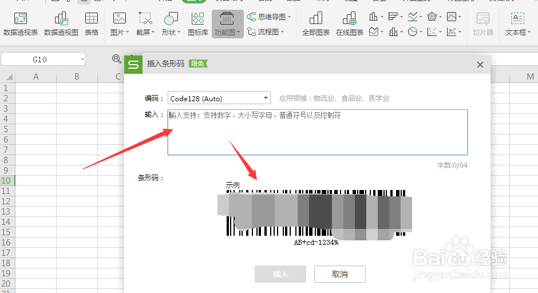Click the 字数:0/64 character count

(452, 165)
